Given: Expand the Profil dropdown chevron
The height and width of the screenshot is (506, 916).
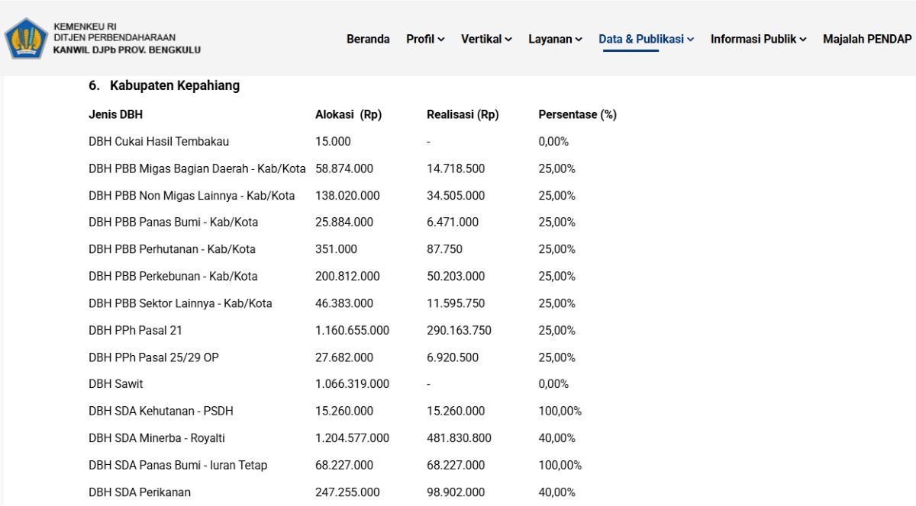Looking at the screenshot, I should pyautogui.click(x=441, y=40).
